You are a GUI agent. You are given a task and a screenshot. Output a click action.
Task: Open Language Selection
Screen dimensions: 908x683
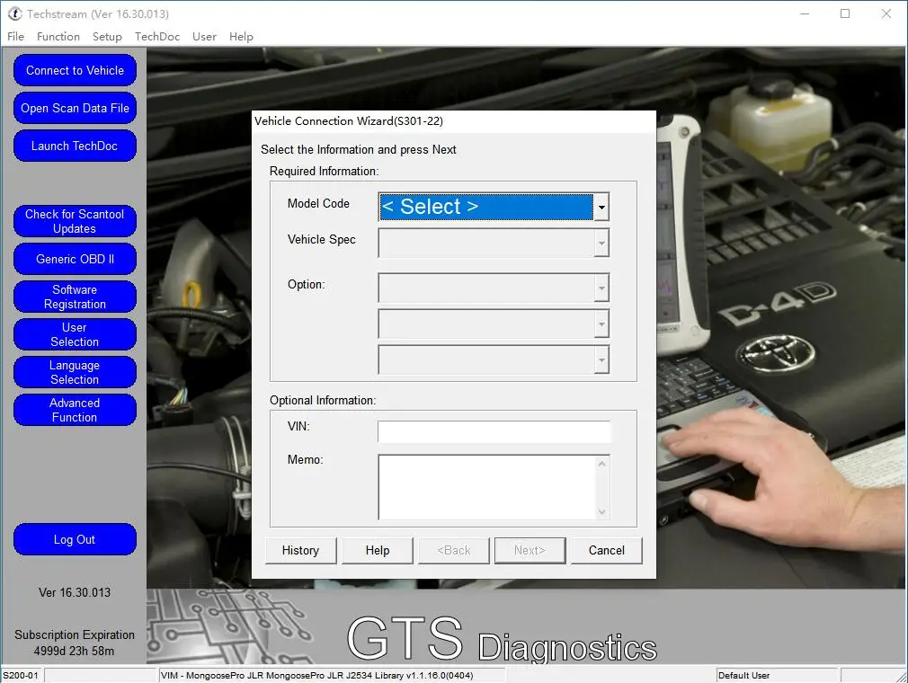[75, 372]
